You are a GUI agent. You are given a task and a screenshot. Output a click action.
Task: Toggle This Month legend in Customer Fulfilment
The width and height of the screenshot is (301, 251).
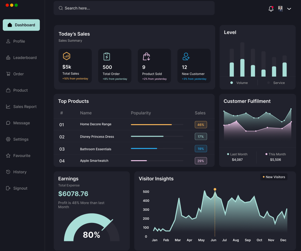[276, 154]
